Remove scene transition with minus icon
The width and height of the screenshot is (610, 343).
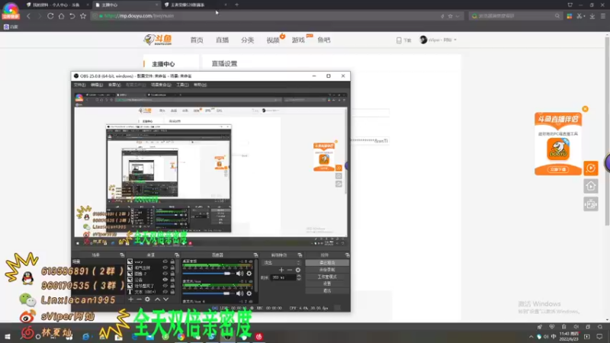(290, 270)
